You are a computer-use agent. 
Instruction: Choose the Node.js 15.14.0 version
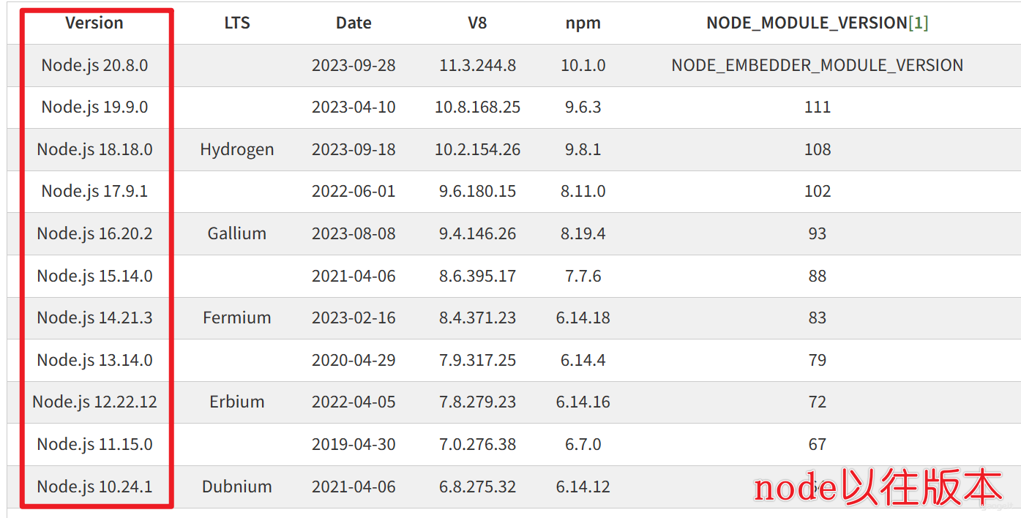pyautogui.click(x=94, y=276)
